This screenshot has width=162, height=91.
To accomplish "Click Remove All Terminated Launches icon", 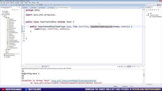I will tap(122, 67).
